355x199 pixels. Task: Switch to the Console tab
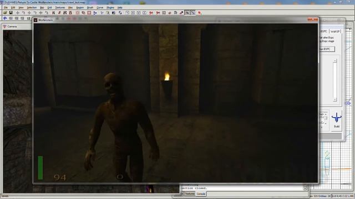201,194
